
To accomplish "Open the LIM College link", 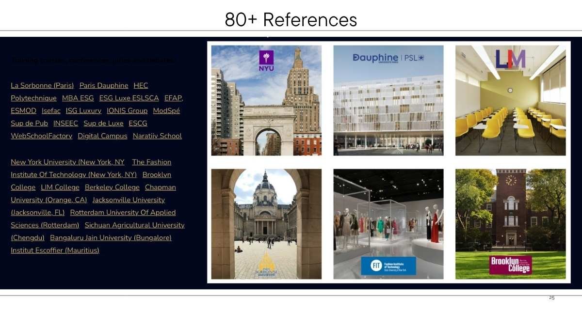I will [x=60, y=187].
